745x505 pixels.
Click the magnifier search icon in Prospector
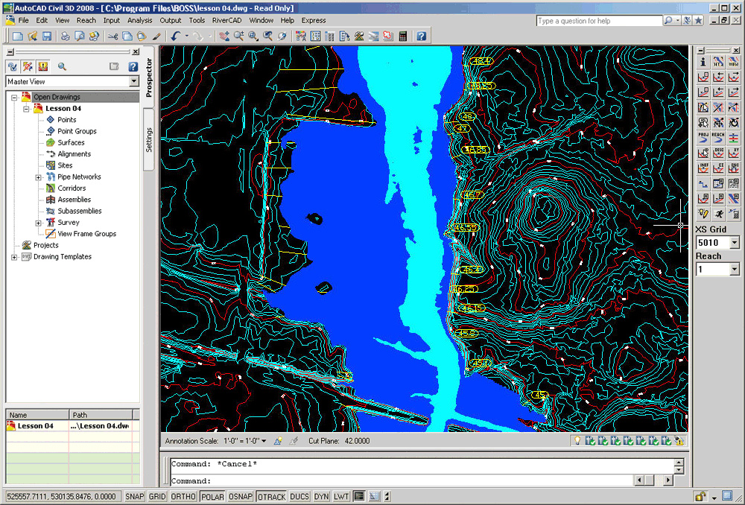(61, 66)
